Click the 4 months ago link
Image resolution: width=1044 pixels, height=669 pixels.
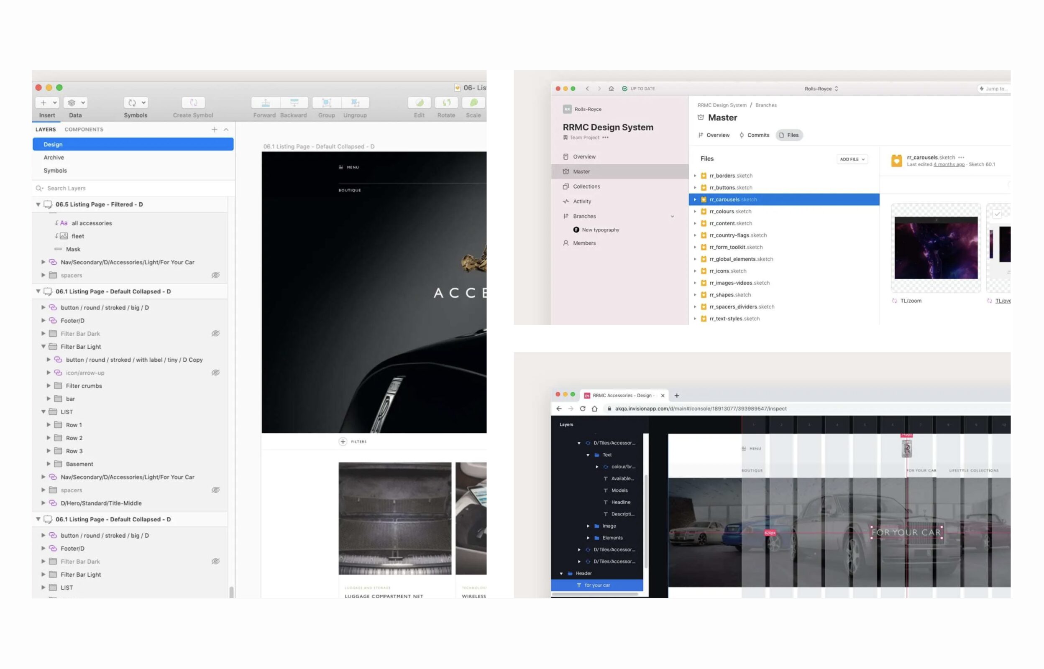949,164
